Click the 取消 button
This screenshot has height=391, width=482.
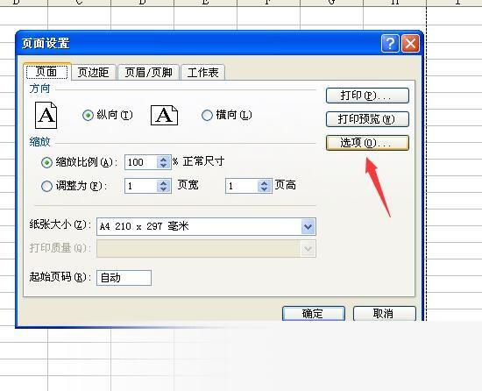[x=384, y=314]
